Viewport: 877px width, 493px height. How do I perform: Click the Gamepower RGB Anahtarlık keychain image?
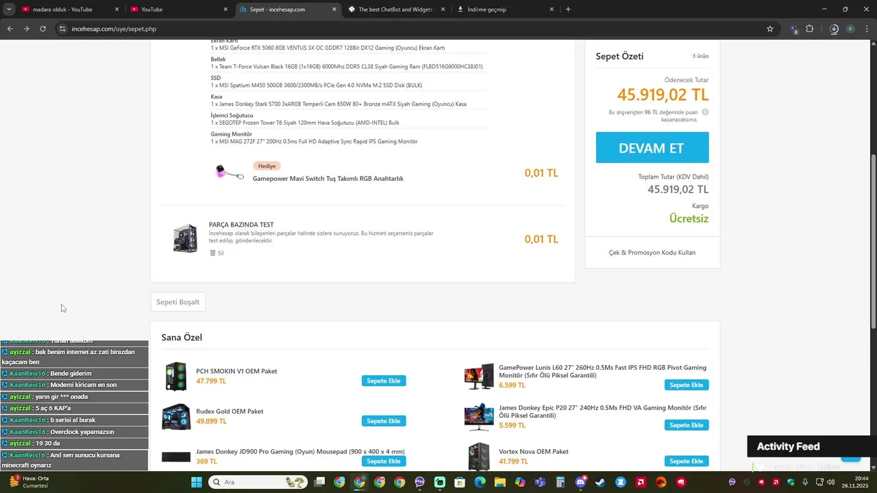pyautogui.click(x=230, y=173)
